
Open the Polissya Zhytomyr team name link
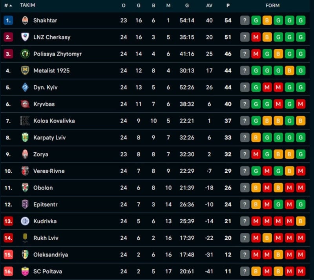pos(57,54)
